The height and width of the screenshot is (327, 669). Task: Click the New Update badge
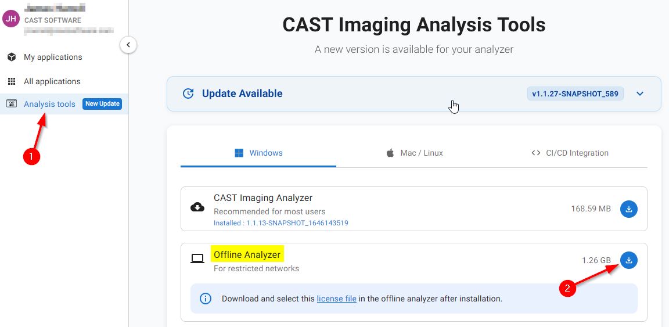point(102,104)
